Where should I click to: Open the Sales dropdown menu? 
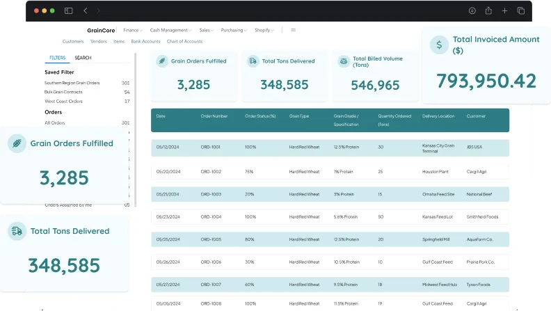(x=206, y=30)
